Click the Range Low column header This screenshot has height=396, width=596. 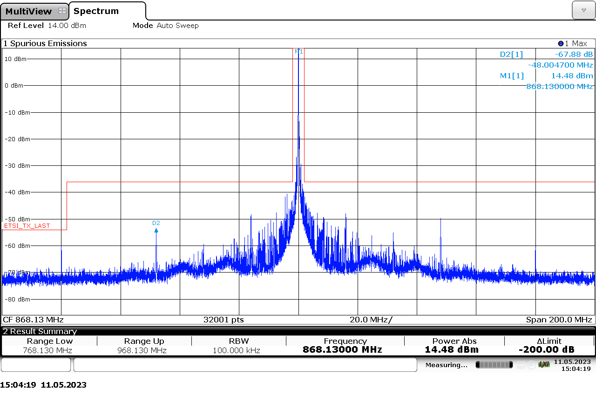(x=50, y=341)
